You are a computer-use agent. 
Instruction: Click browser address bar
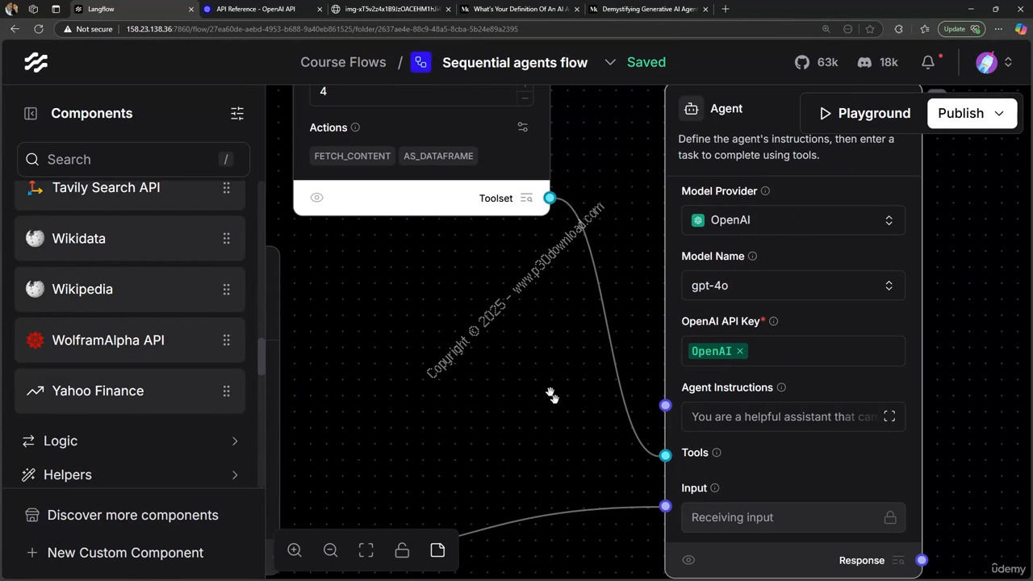click(468, 29)
